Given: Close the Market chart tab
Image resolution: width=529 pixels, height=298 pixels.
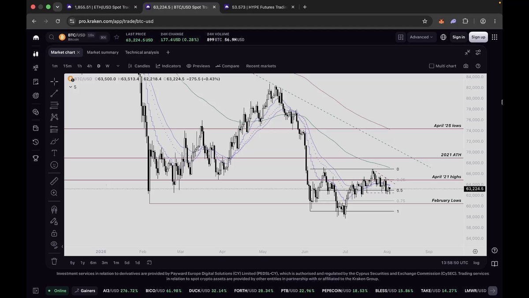Looking at the screenshot, I should [78, 52].
